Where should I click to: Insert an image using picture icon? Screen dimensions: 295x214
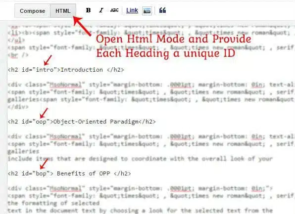pos(147,11)
